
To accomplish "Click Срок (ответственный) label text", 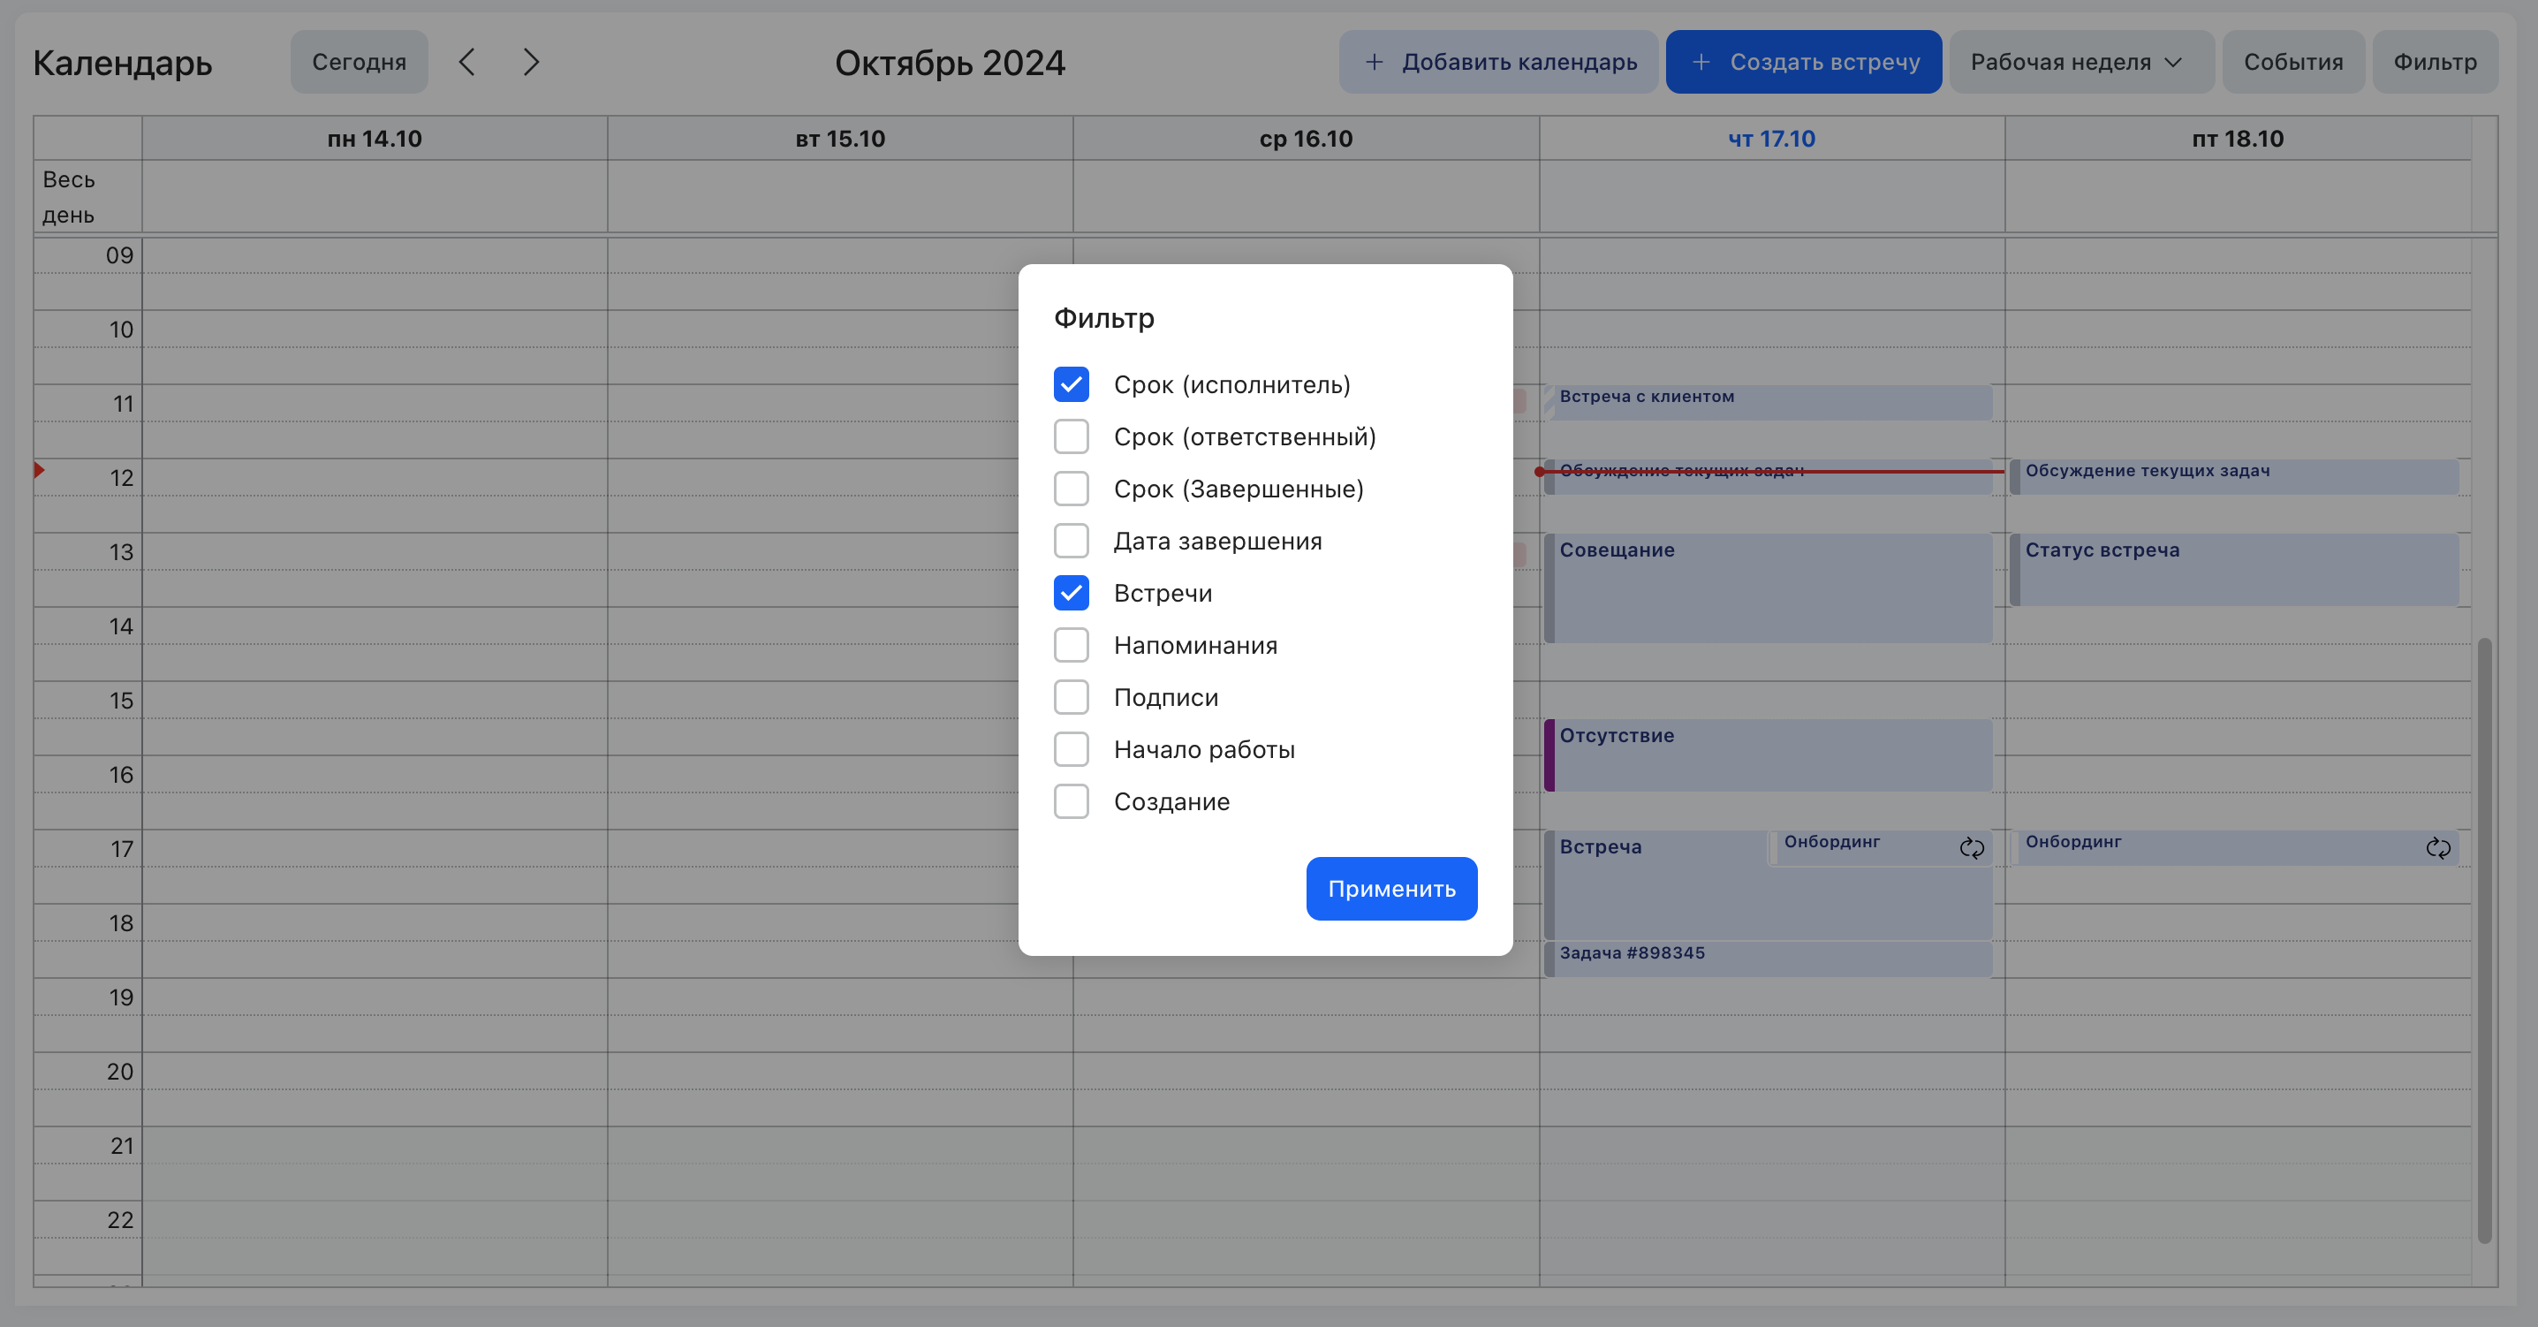I will pos(1245,436).
